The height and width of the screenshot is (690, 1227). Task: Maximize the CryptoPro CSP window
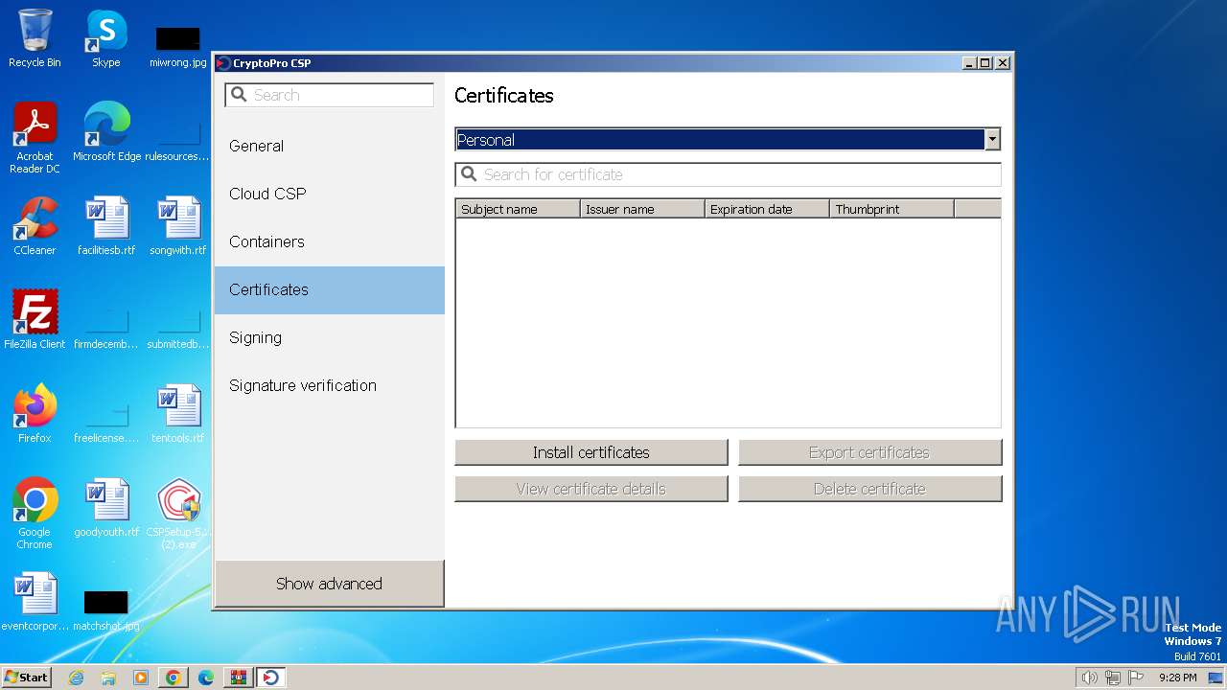(x=985, y=63)
